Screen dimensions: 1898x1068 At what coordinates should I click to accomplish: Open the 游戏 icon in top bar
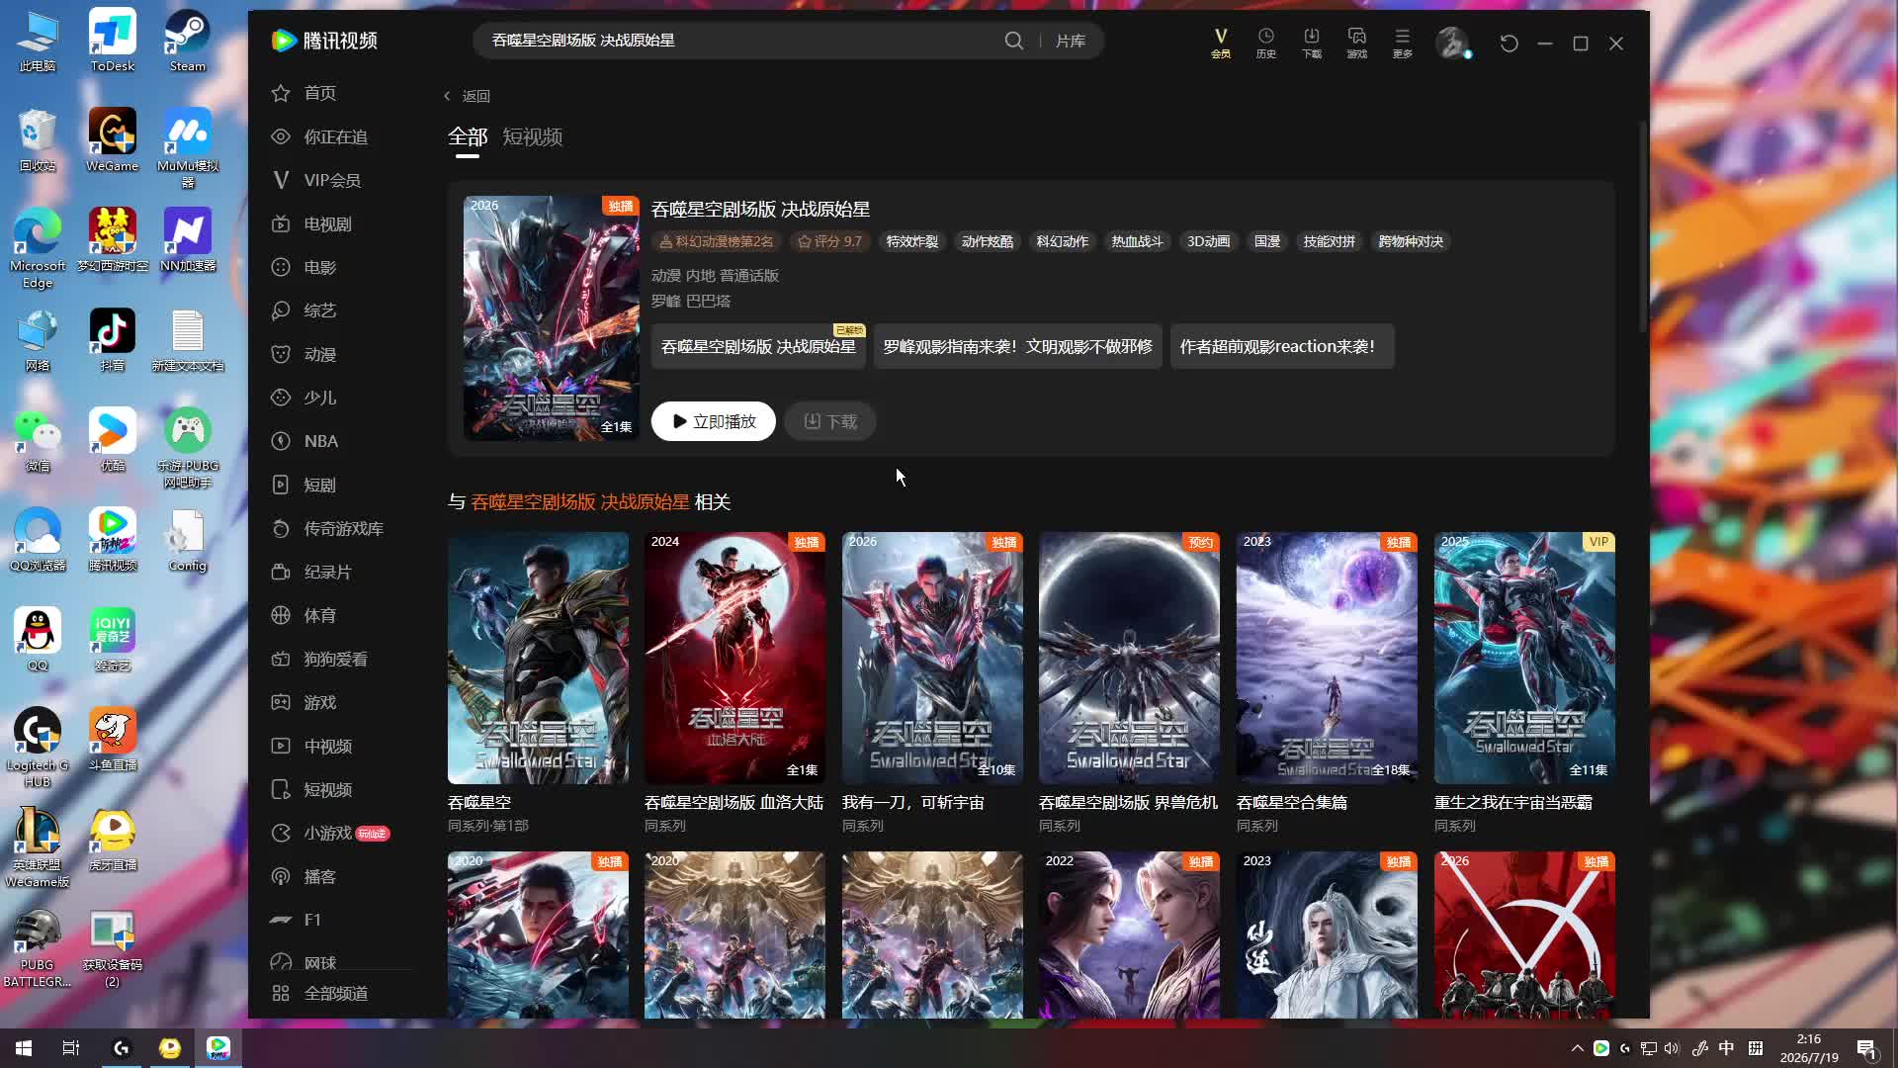pyautogui.click(x=1356, y=43)
